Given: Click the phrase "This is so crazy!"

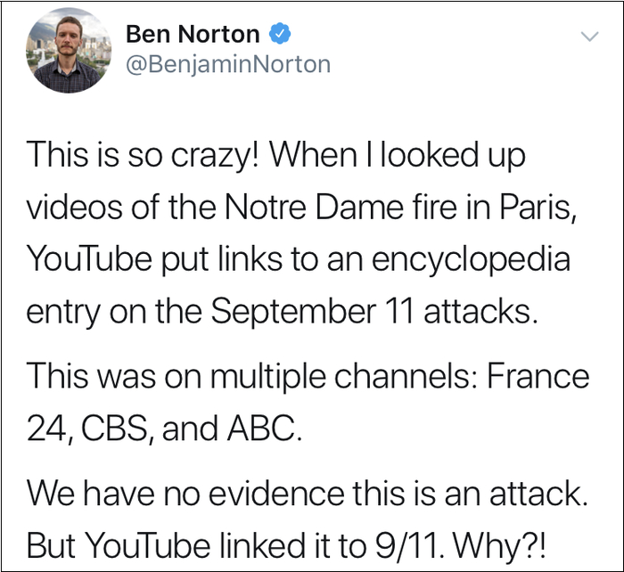Looking at the screenshot, I should point(144,157).
